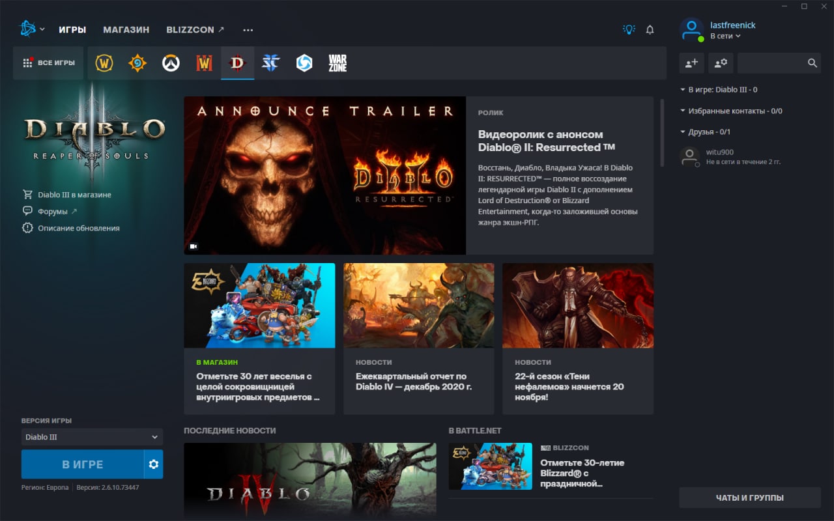Open the 22-й сезон news card

tap(578, 339)
